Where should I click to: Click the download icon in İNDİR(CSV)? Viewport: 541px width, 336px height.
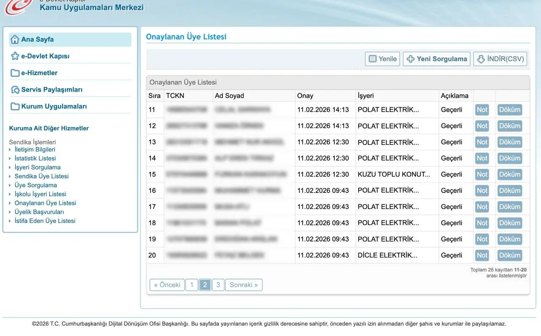481,59
